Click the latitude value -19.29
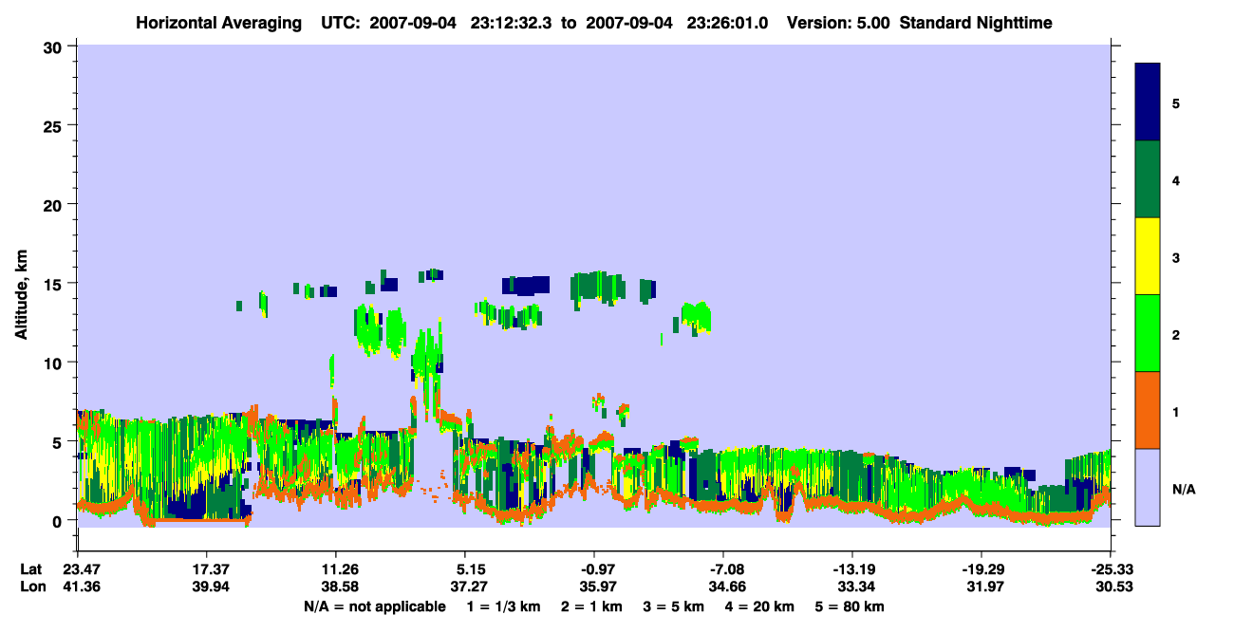Screen dimensions: 1234x633 982,569
